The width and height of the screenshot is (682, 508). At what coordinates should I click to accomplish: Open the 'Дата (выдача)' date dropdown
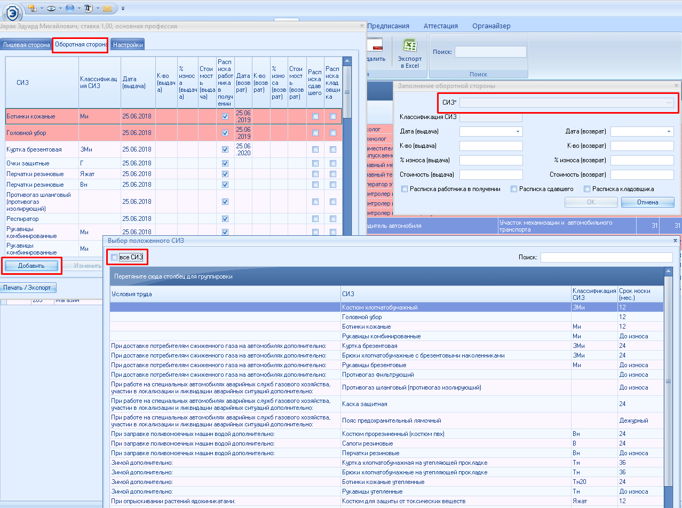(x=518, y=132)
